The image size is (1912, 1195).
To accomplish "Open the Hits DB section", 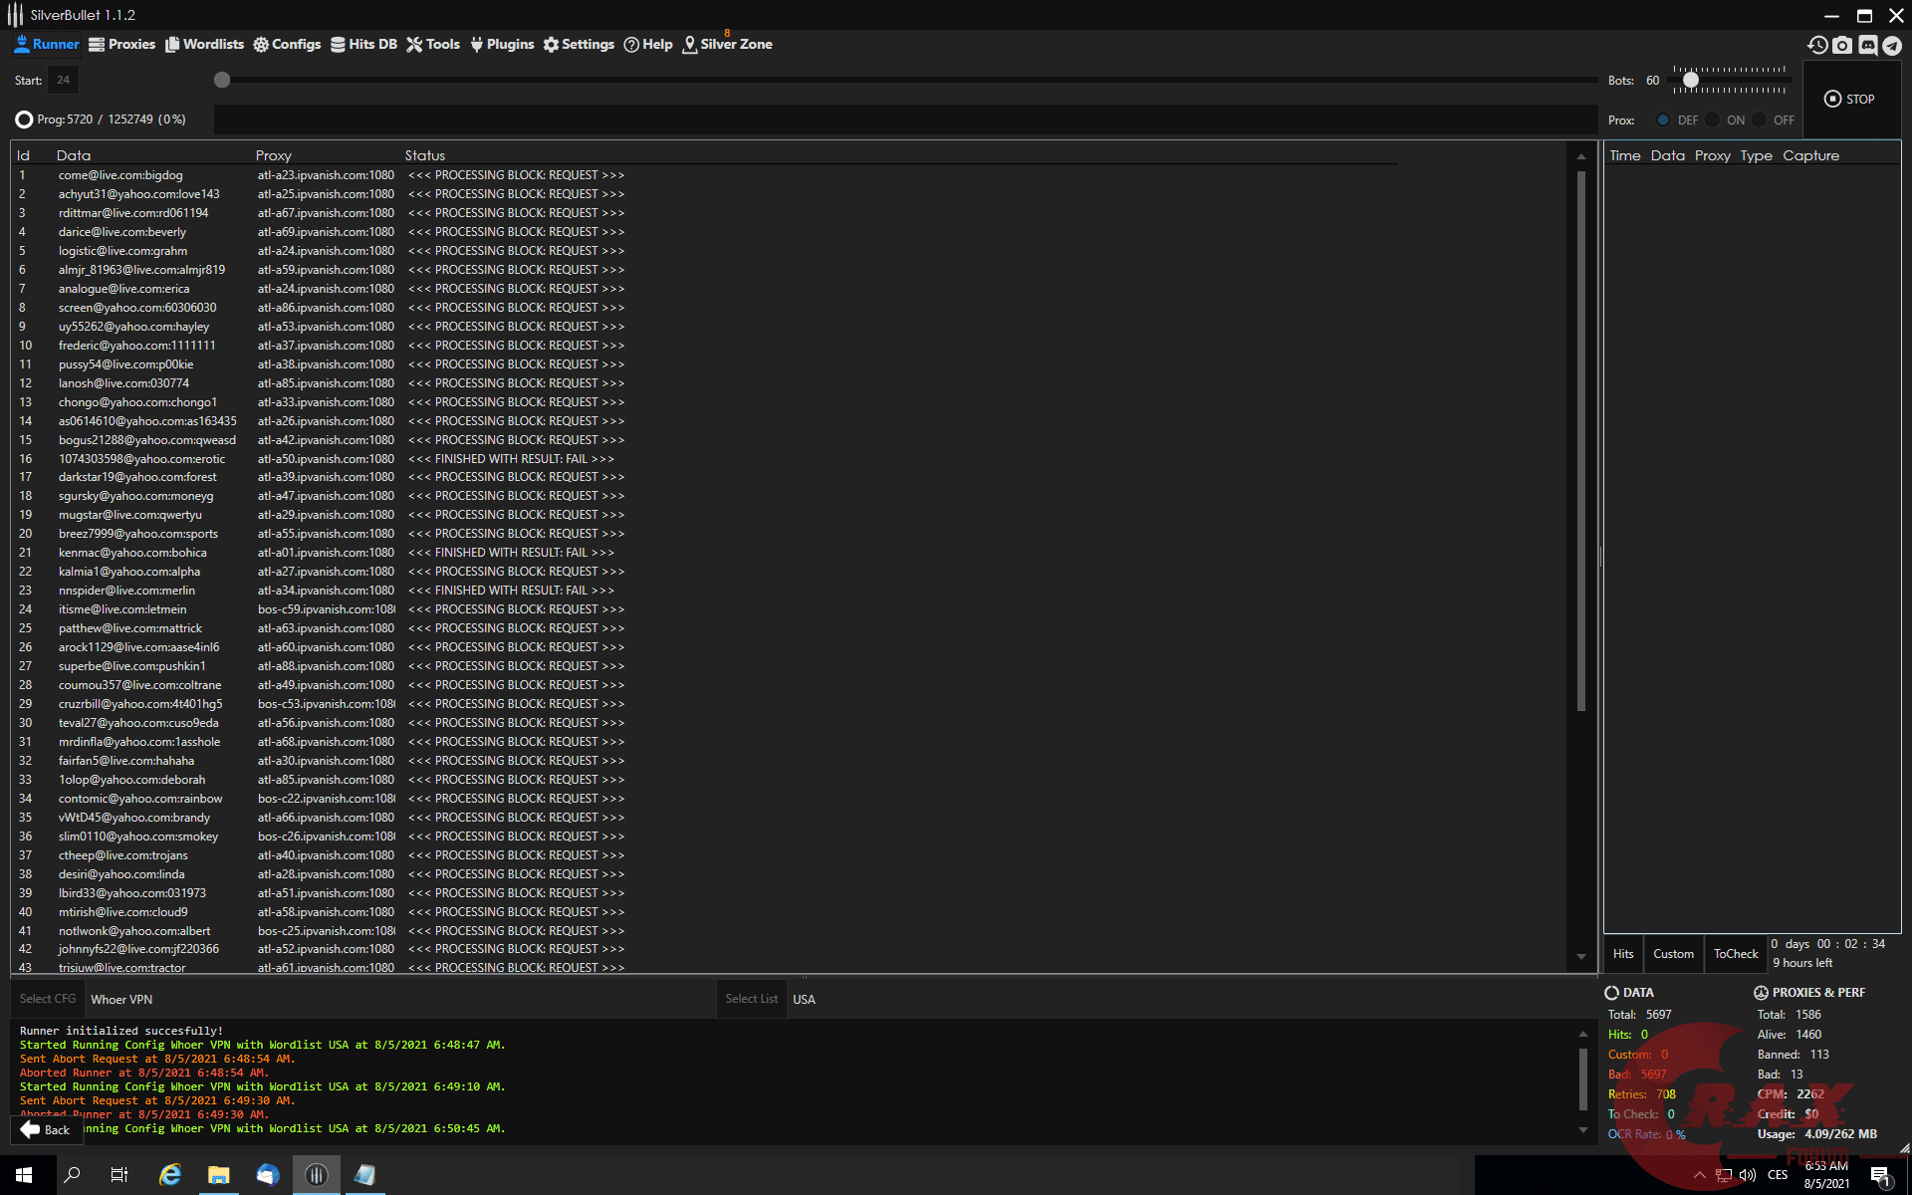I will coord(363,45).
